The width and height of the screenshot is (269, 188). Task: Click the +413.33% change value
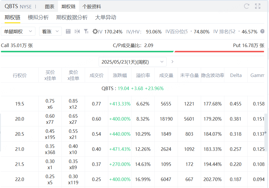tap(120, 104)
